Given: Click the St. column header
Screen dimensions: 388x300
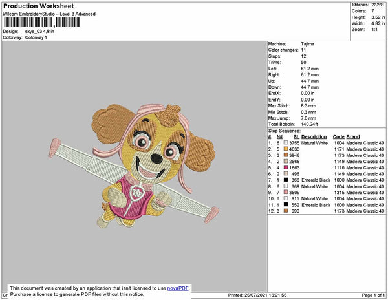Looking at the screenshot, I should (x=296, y=137).
